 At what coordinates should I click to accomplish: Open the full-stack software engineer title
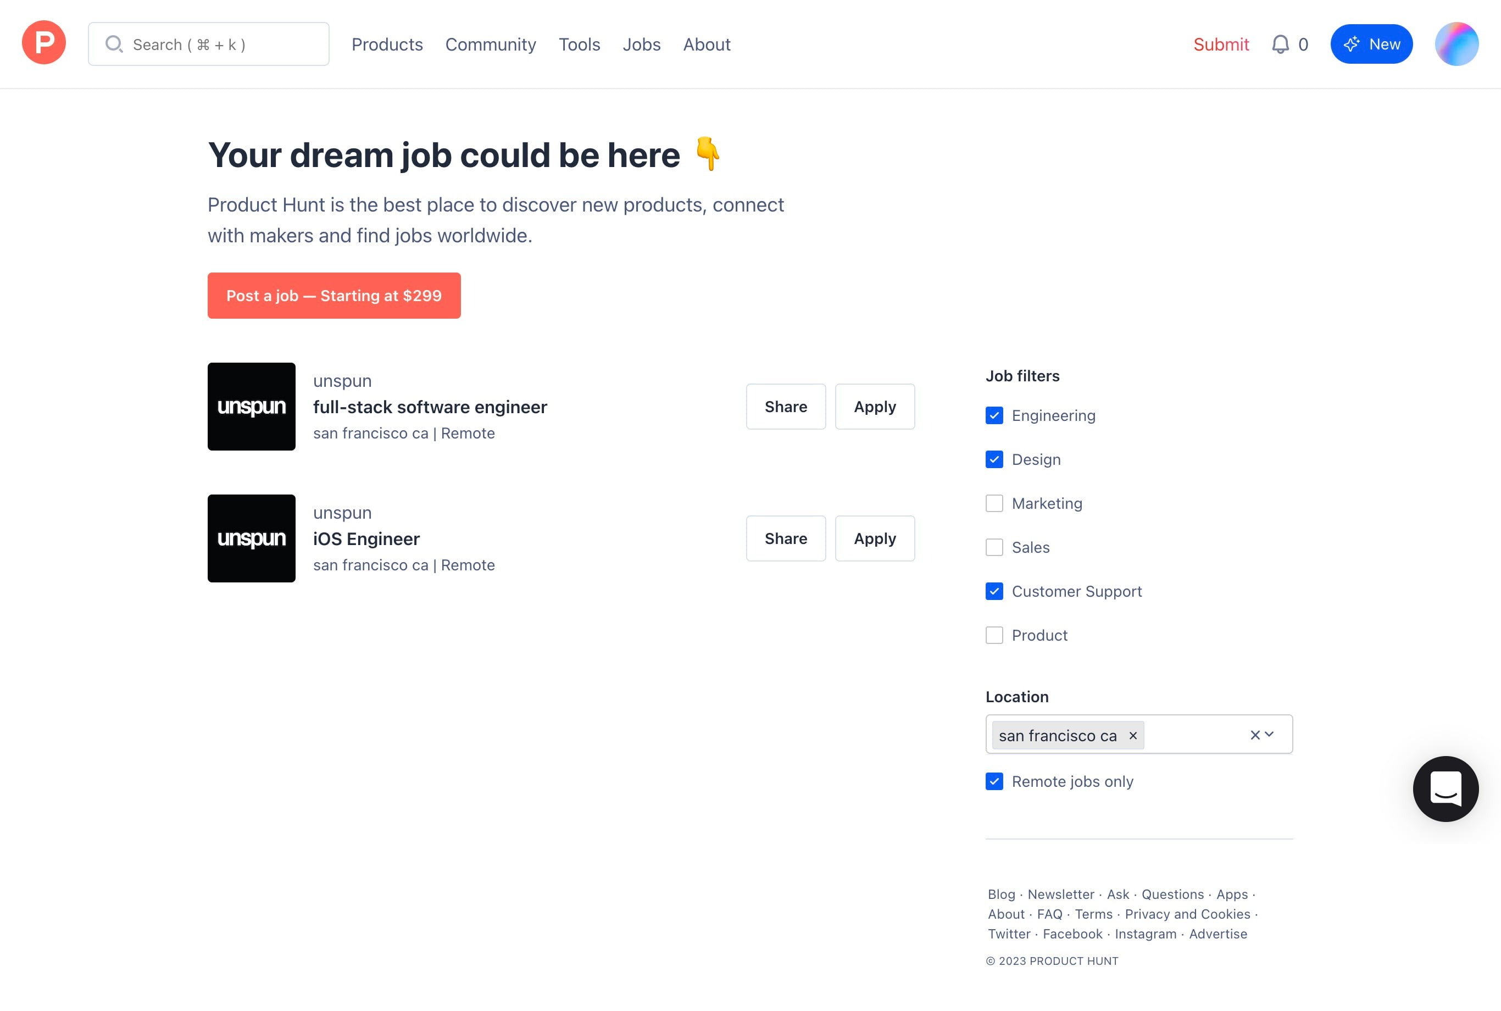430,407
